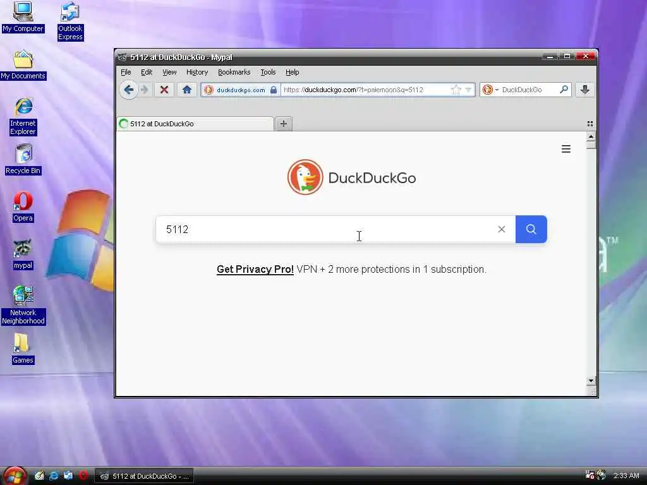
Task: Select the Network Neighborhood desktop icon
Action: click(23, 305)
